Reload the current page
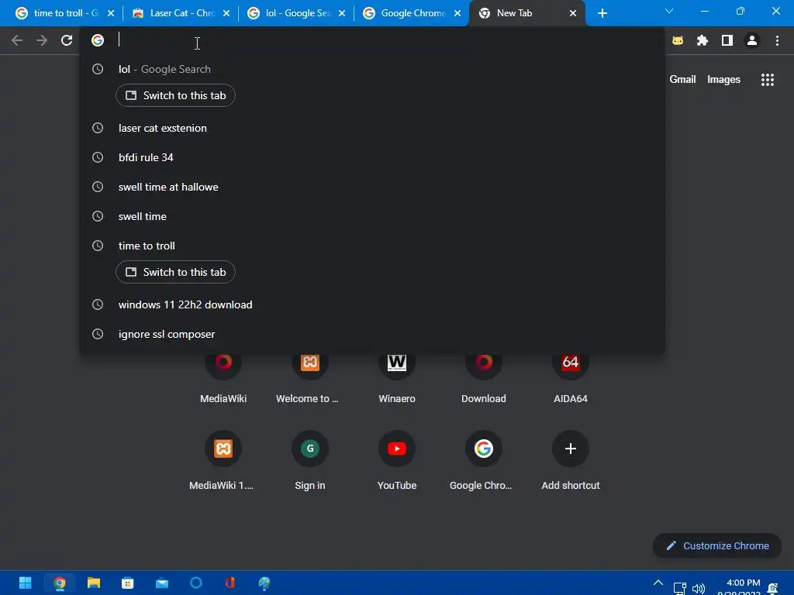 [67, 40]
